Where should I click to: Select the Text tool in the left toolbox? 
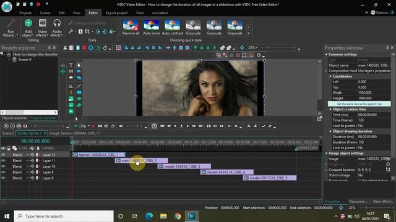click(x=71, y=65)
